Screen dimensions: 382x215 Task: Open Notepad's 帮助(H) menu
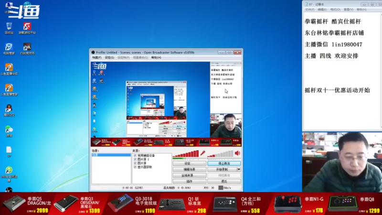(361, 10)
